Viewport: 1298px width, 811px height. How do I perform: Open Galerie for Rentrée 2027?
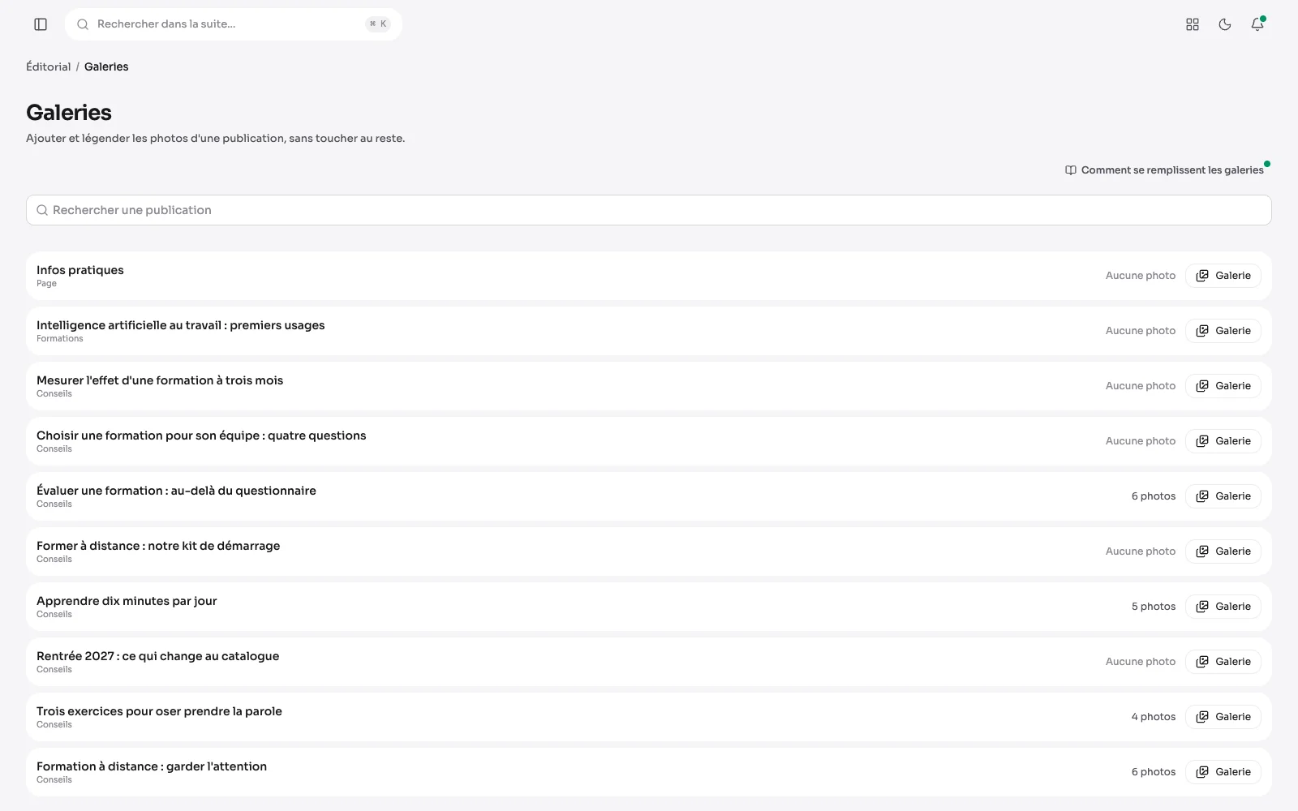tap(1223, 662)
